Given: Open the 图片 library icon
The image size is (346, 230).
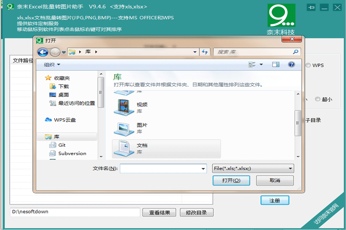Looking at the screenshot, I should click(x=124, y=128).
